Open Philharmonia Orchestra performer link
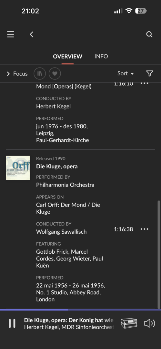Image resolution: width=161 pixels, height=349 pixels. [65, 185]
